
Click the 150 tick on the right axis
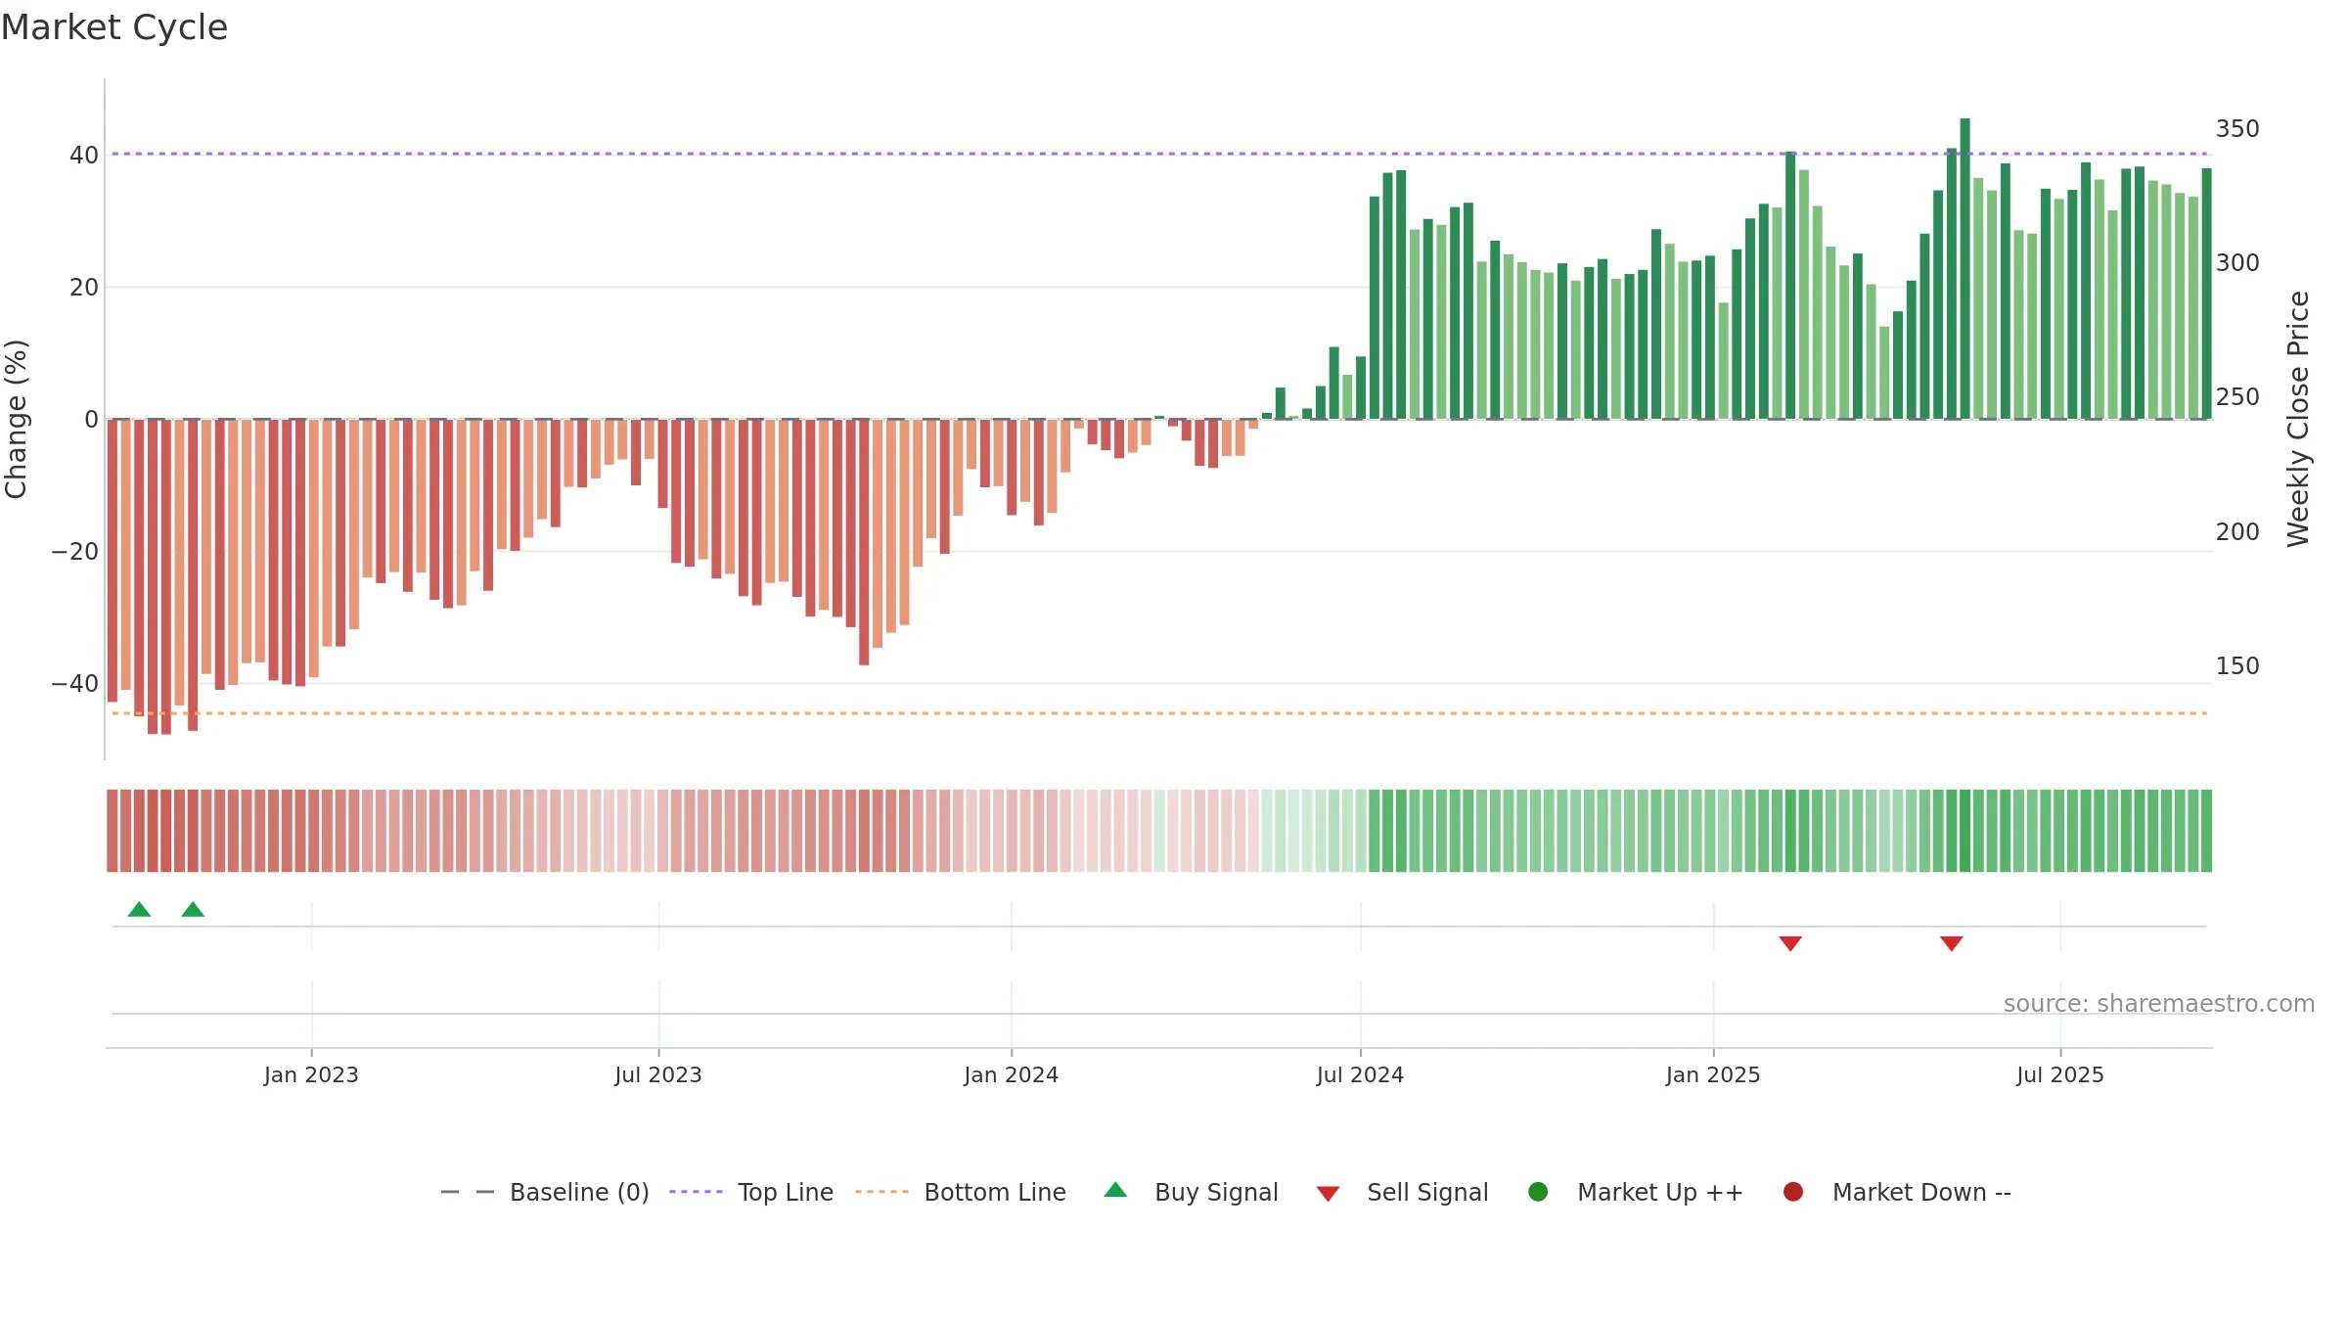coord(2237,665)
